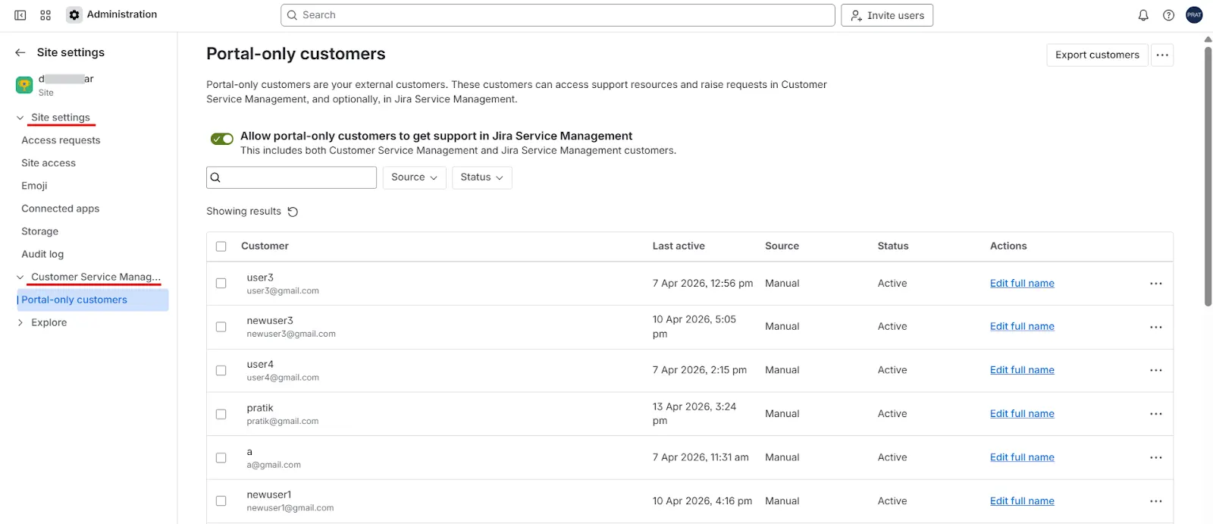This screenshot has height=524, width=1213.
Task: Edit full name for newuser1
Action: click(1022, 501)
